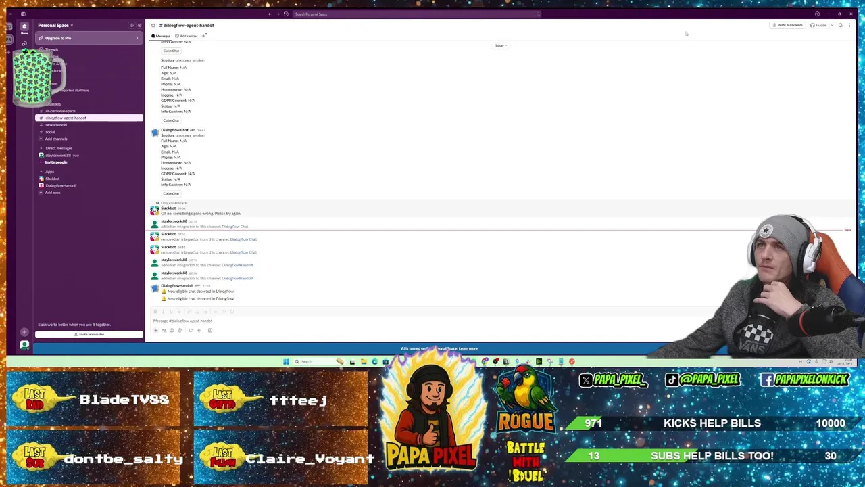Open the Help question mark icon

click(817, 14)
